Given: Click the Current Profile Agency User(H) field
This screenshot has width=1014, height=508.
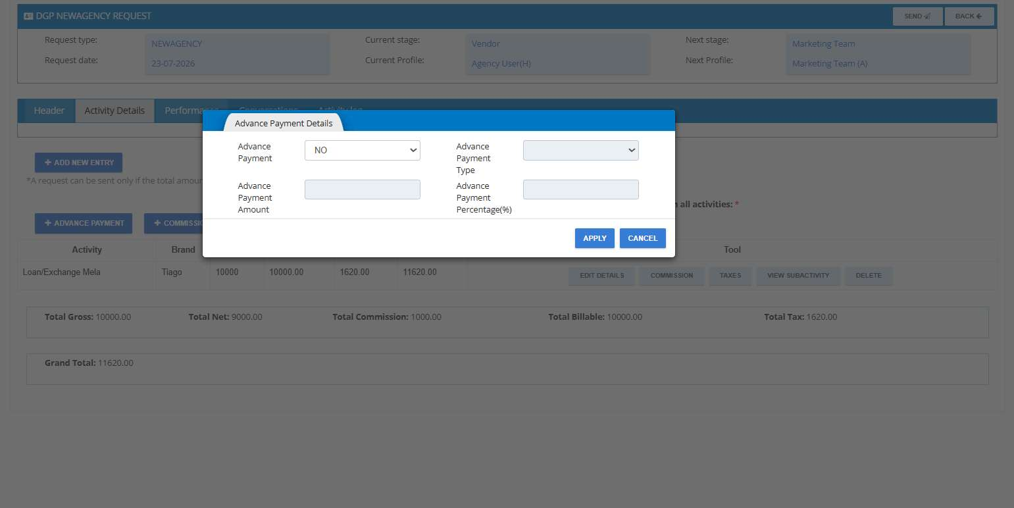Looking at the screenshot, I should click(x=558, y=64).
